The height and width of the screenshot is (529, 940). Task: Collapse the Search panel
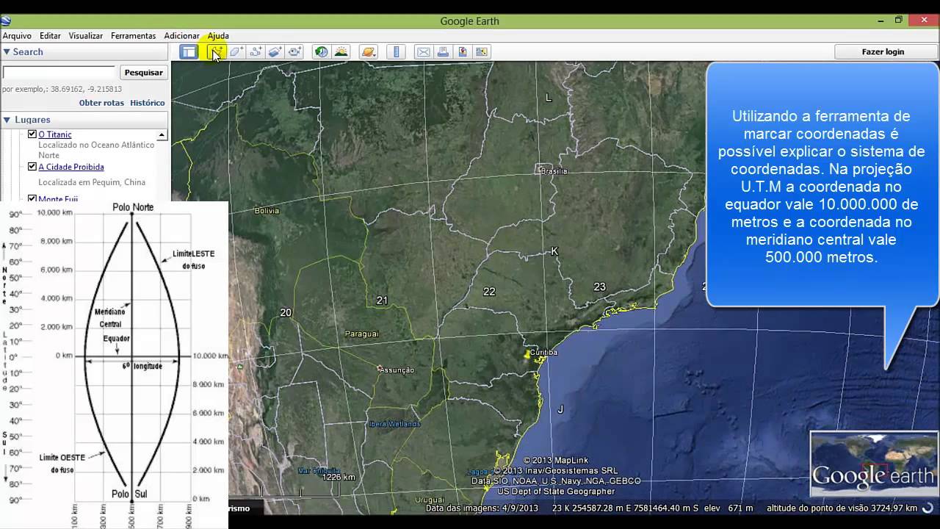(7, 51)
